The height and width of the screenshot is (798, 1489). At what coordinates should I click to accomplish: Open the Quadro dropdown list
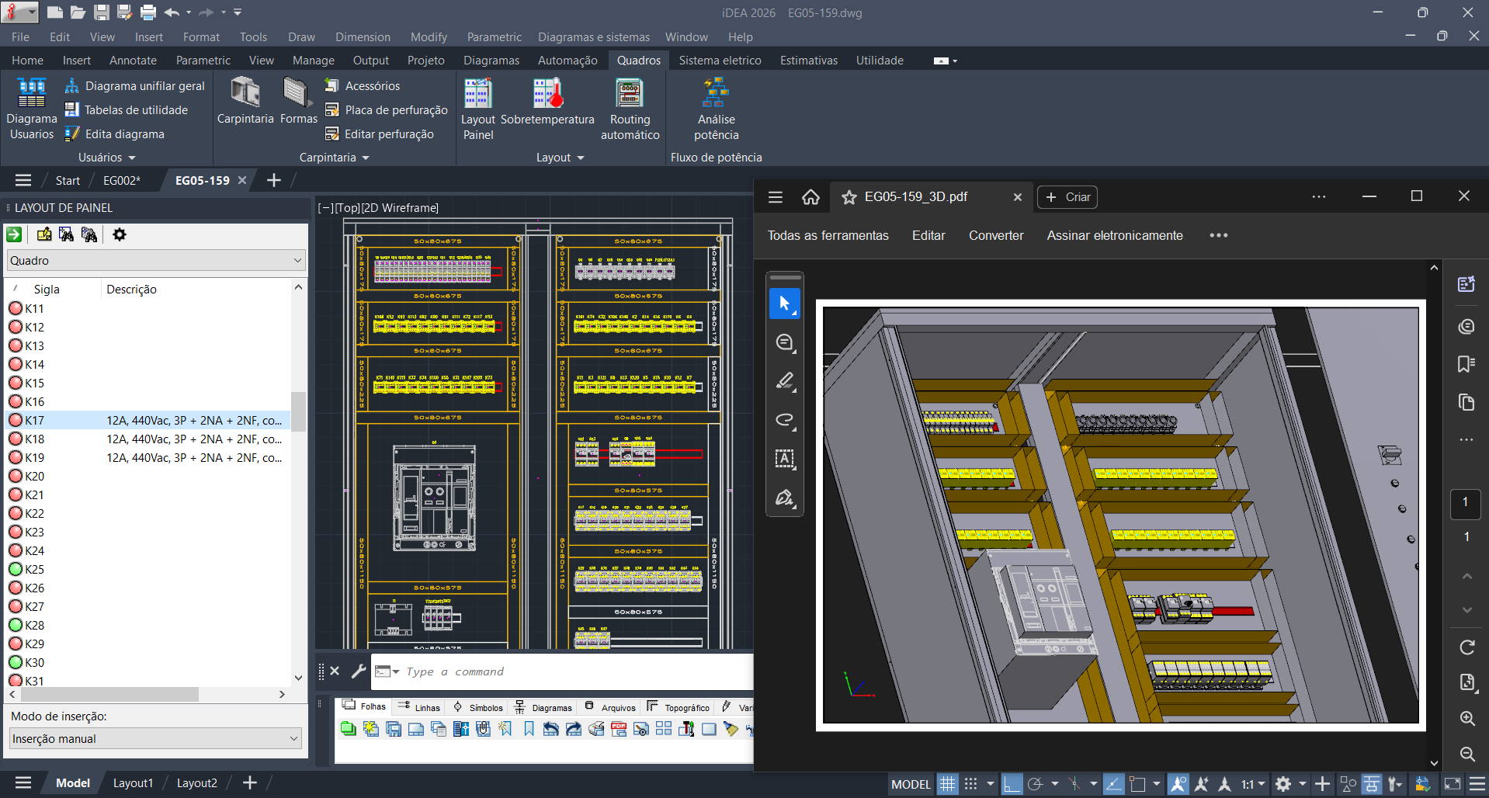(156, 261)
